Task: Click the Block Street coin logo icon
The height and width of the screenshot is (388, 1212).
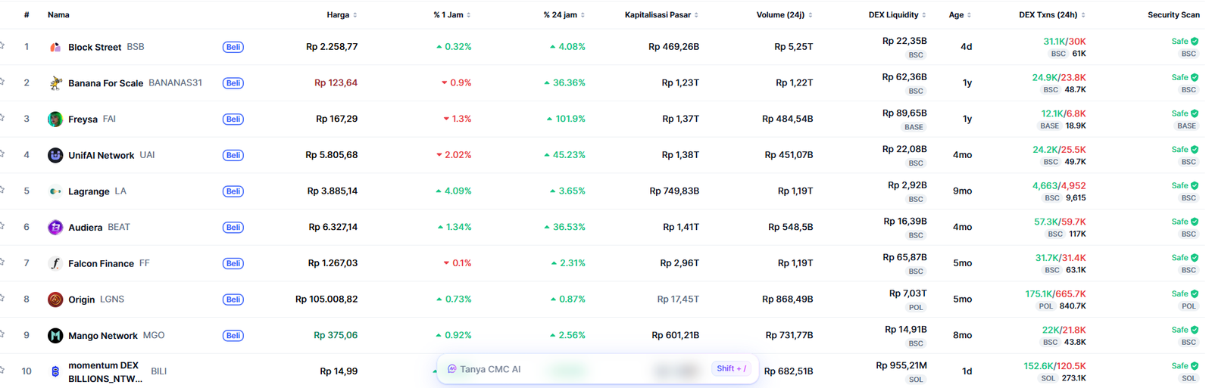Action: click(55, 47)
